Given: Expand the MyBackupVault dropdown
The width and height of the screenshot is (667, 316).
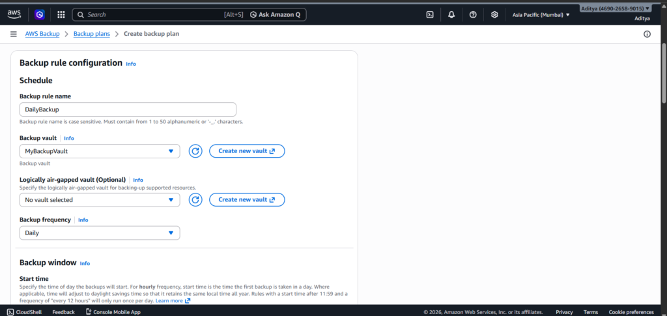Looking at the screenshot, I should point(100,151).
